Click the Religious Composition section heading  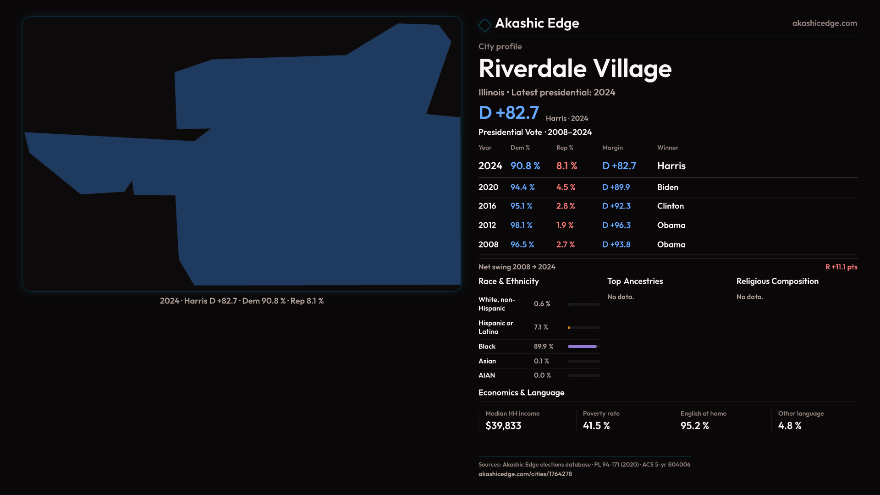(777, 281)
